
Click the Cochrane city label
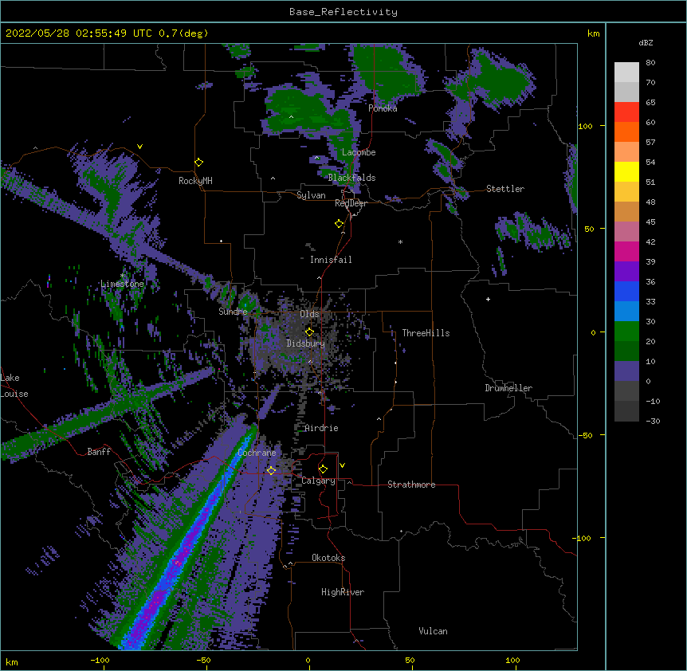(257, 453)
